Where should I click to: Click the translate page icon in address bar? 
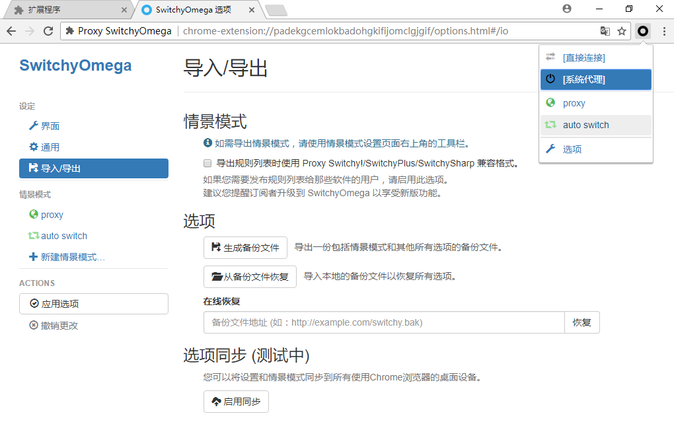(x=605, y=31)
